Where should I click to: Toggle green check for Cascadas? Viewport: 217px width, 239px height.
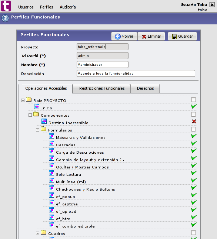coord(194,143)
